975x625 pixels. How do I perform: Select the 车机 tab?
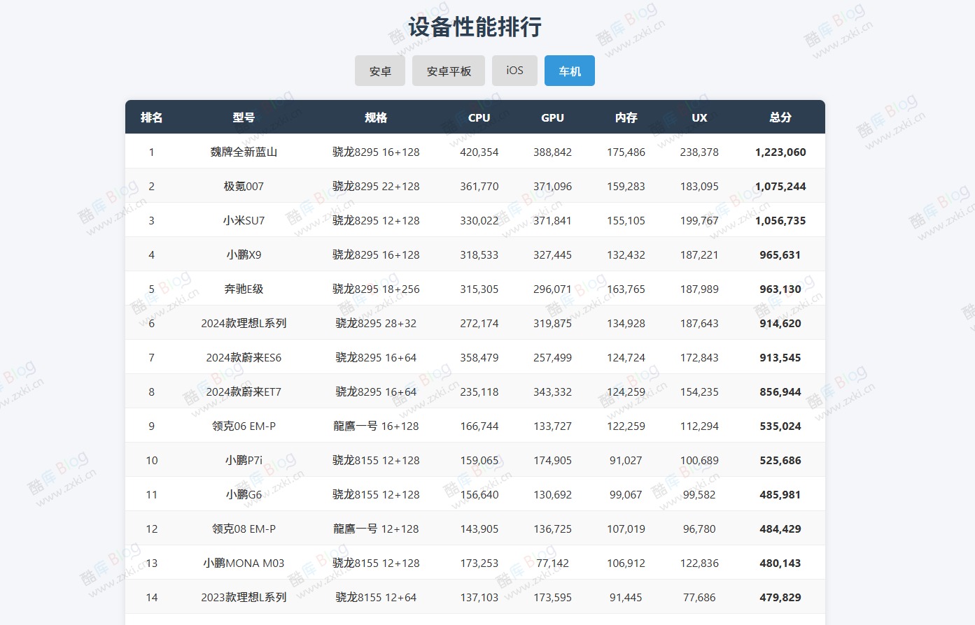(569, 70)
